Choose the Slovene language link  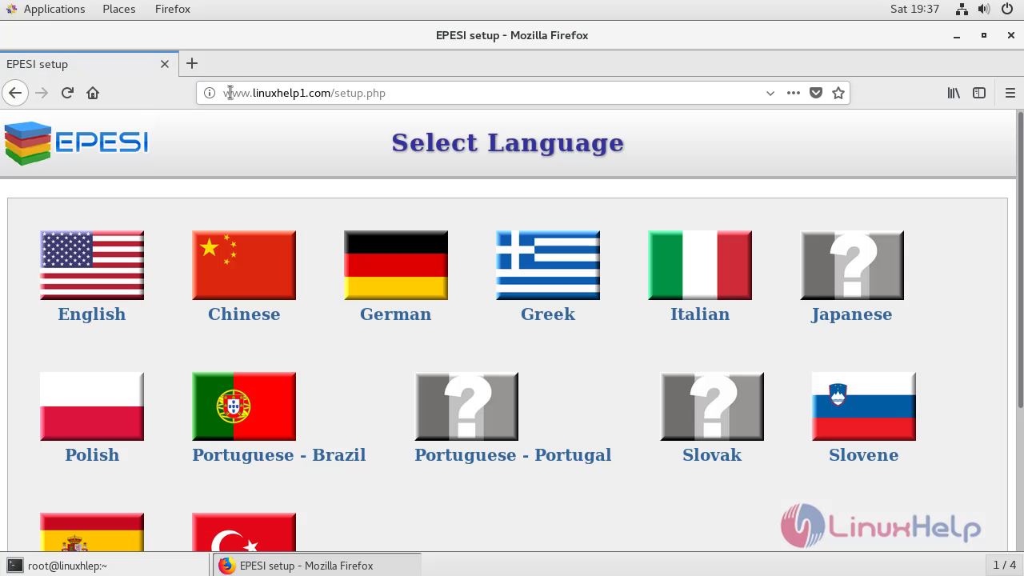tap(864, 455)
